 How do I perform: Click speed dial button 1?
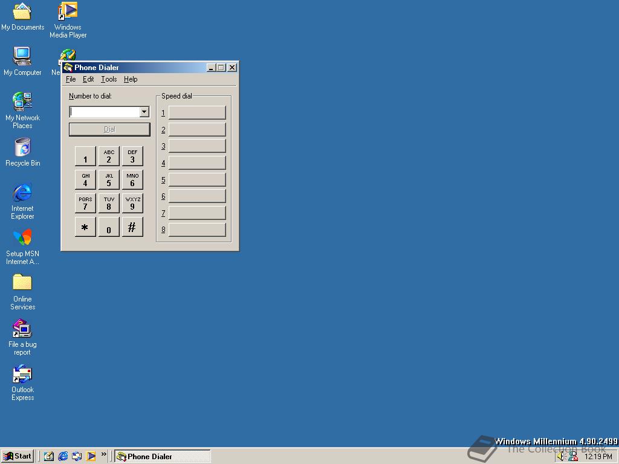(x=197, y=112)
